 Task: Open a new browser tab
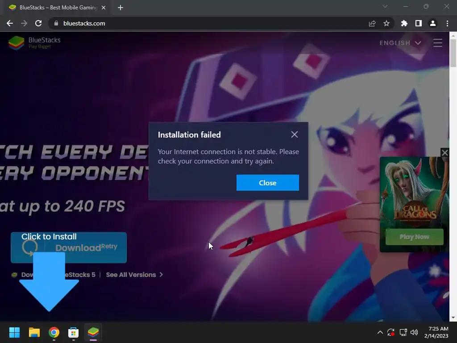(x=120, y=8)
